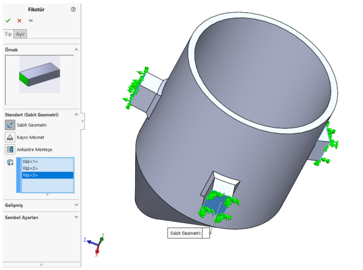
Task: Pick the Ankastre Menteşe fixture icon
Action: coord(10,150)
